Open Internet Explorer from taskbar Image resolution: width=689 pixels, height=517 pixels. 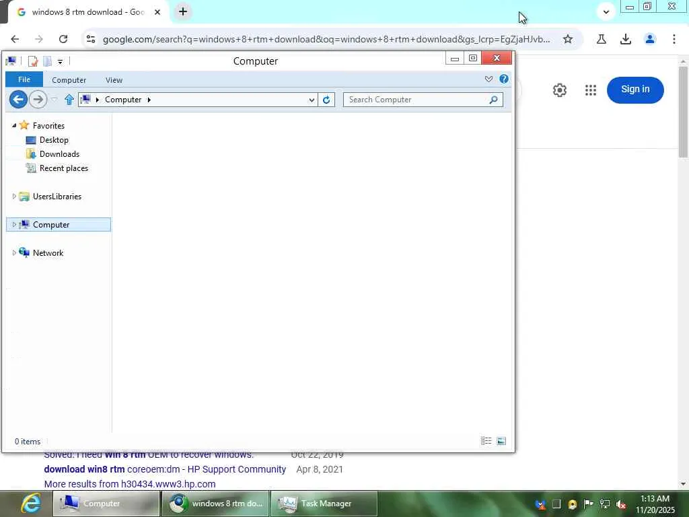tap(31, 504)
